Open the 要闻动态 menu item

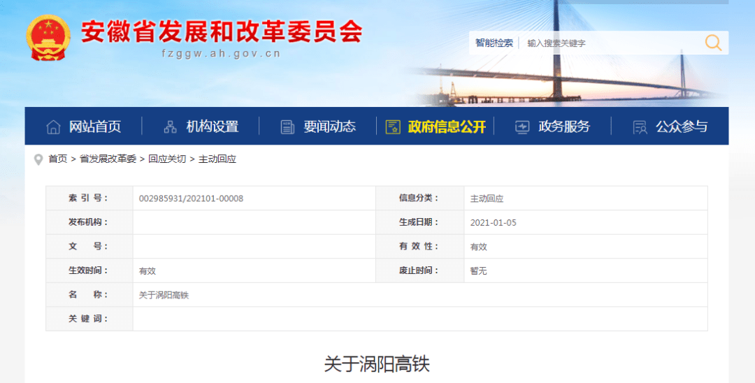pos(329,127)
